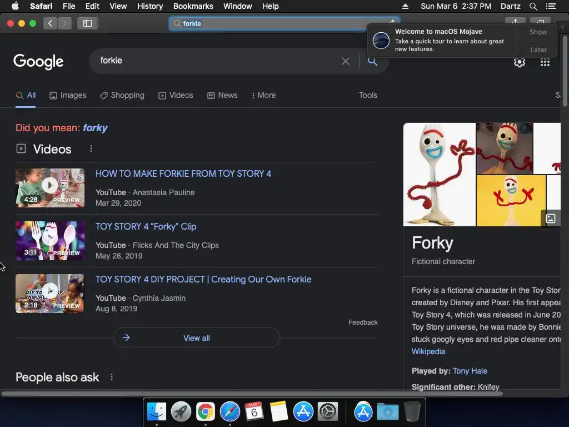Play the Anastasia Pauline video thumbnail
569x427 pixels.
[49, 188]
